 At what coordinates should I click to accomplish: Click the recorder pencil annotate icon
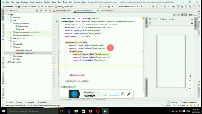pyautogui.click(x=129, y=94)
